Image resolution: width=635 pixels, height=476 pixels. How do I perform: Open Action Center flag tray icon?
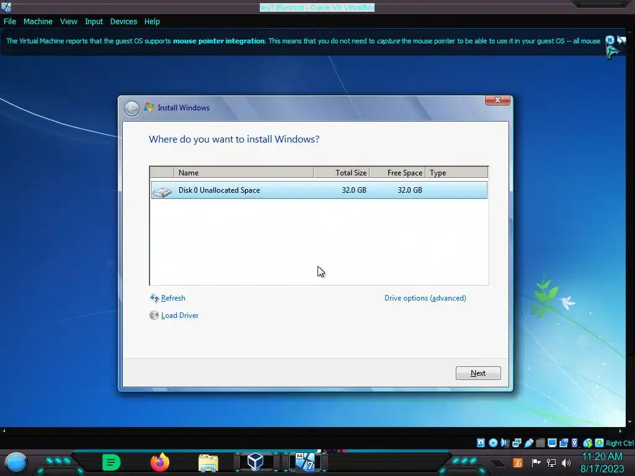tap(536, 462)
